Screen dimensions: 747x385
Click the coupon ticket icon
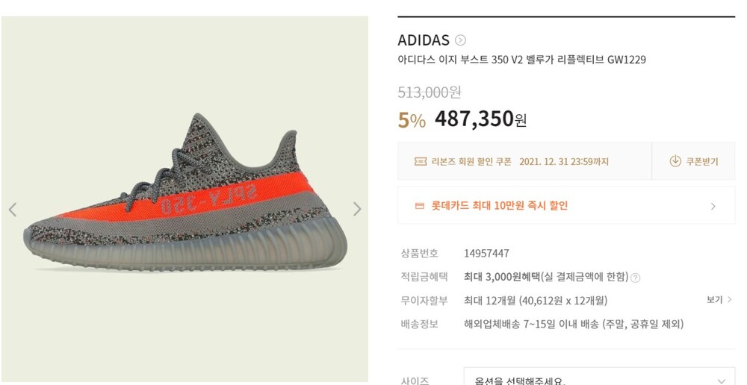(x=420, y=162)
